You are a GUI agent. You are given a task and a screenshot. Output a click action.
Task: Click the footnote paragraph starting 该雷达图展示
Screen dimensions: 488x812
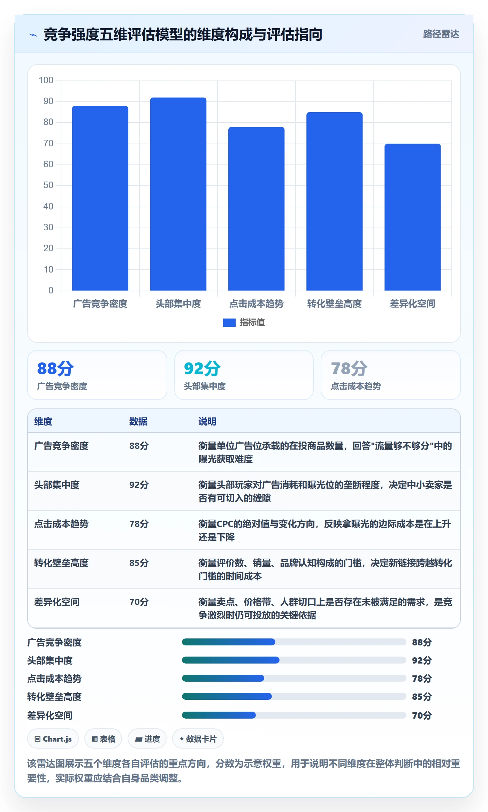pos(244,771)
